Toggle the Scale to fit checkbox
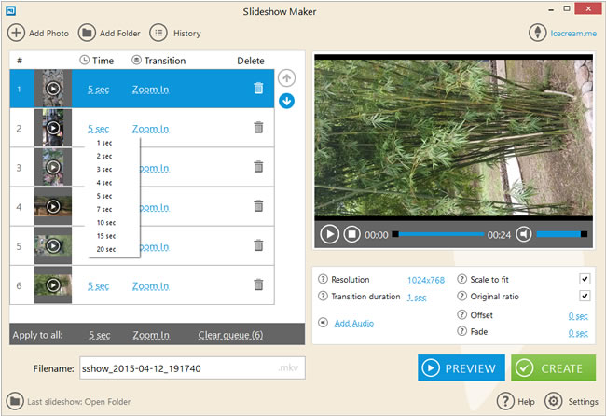The image size is (606, 416). coord(585,279)
